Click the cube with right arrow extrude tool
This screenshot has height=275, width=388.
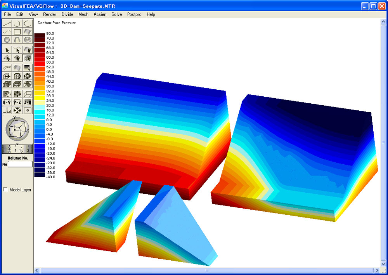[7, 76]
